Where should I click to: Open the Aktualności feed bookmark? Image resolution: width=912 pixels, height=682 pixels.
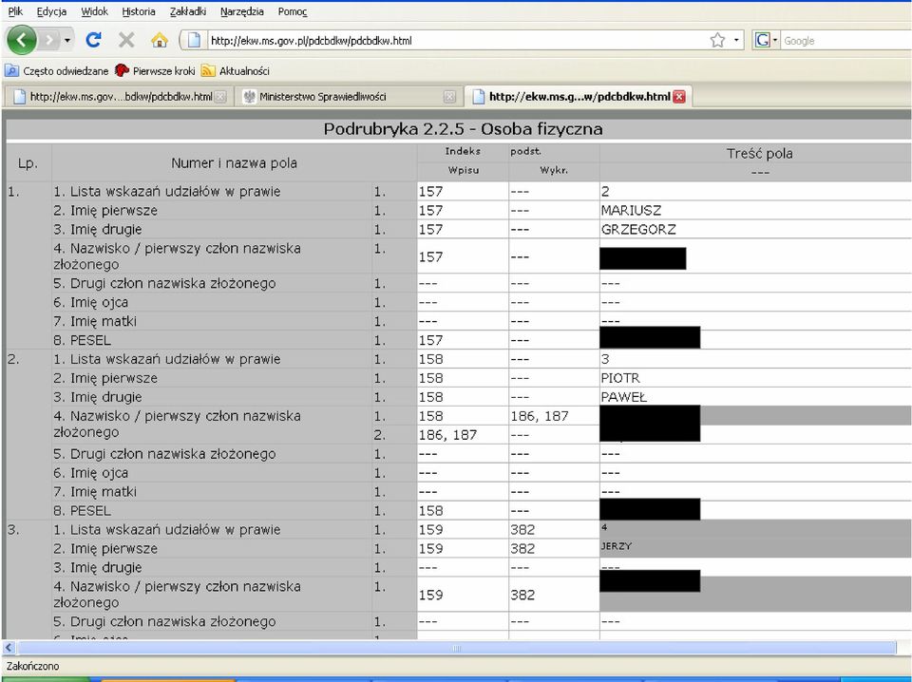[x=236, y=71]
